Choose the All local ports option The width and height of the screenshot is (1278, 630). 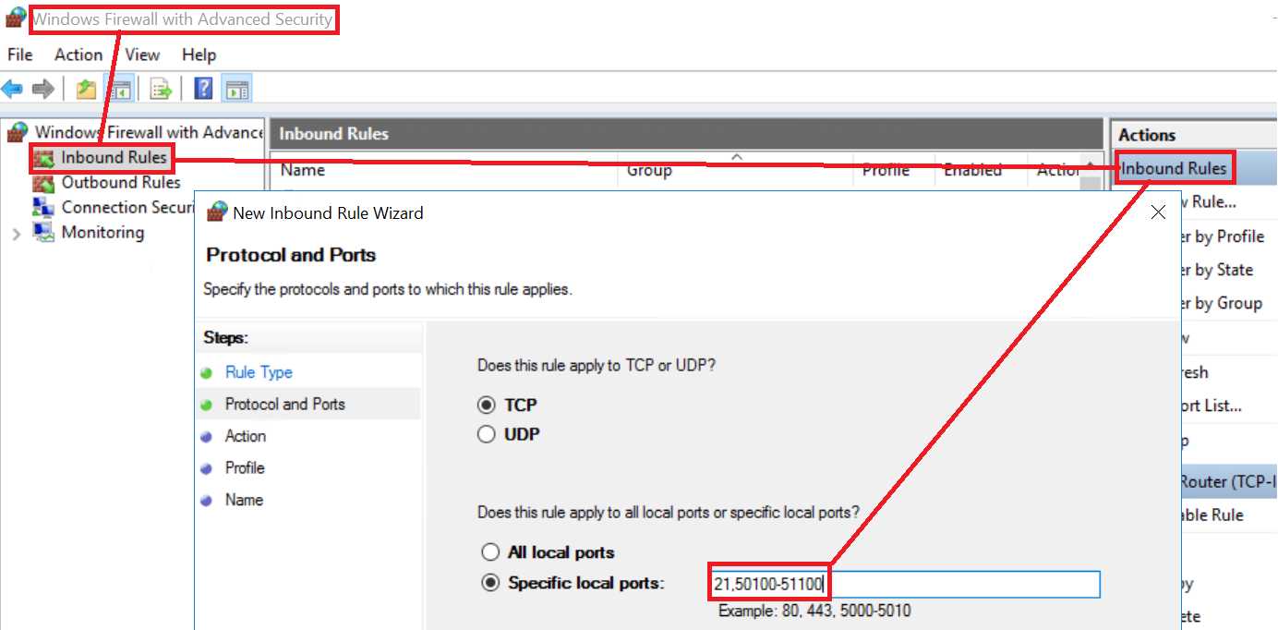[x=490, y=552]
